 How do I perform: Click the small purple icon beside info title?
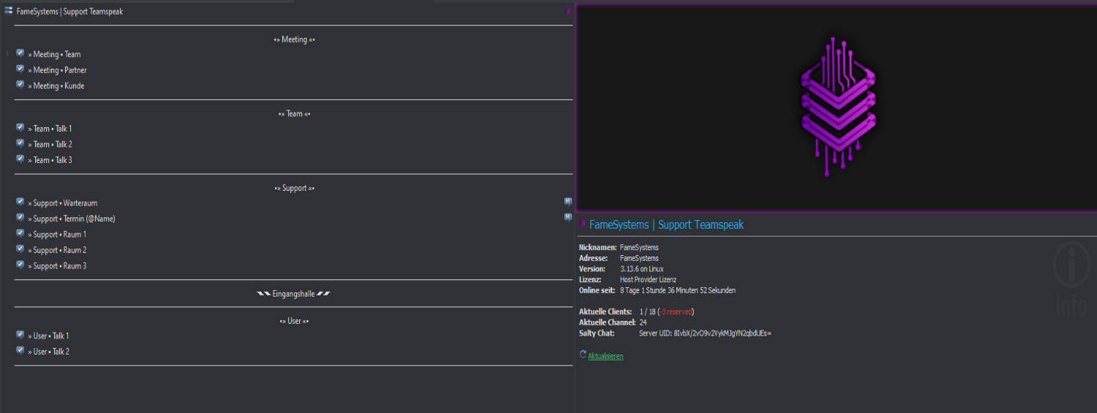pos(583,224)
